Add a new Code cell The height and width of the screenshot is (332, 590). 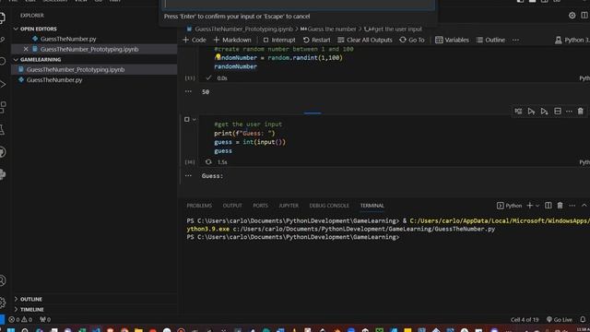195,40
